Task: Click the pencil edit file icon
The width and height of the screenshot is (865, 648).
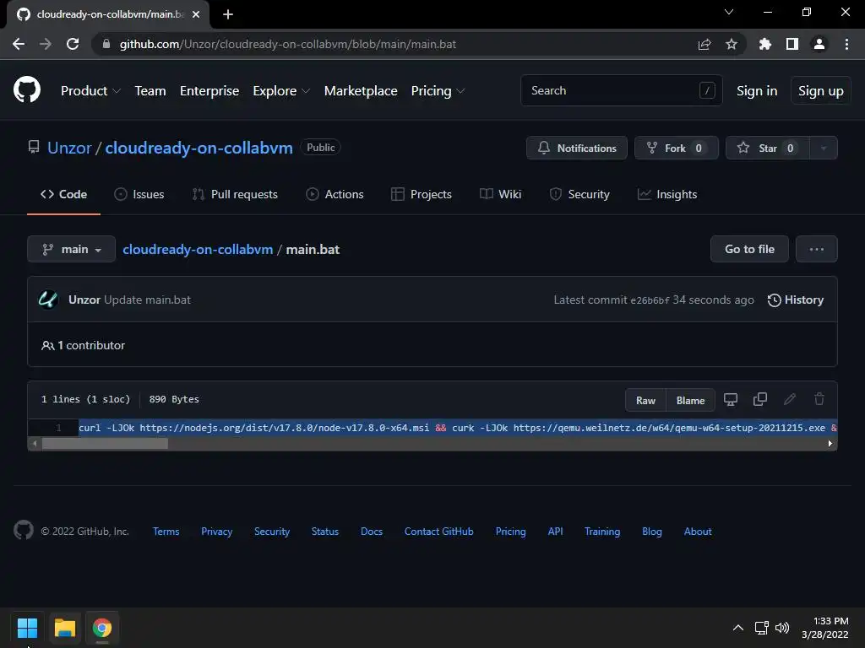Action: [790, 399]
